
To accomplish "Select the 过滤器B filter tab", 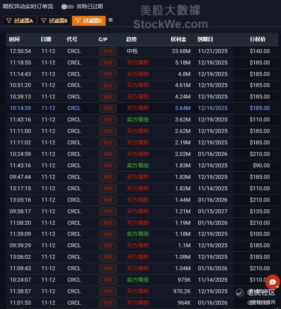I will point(54,21).
